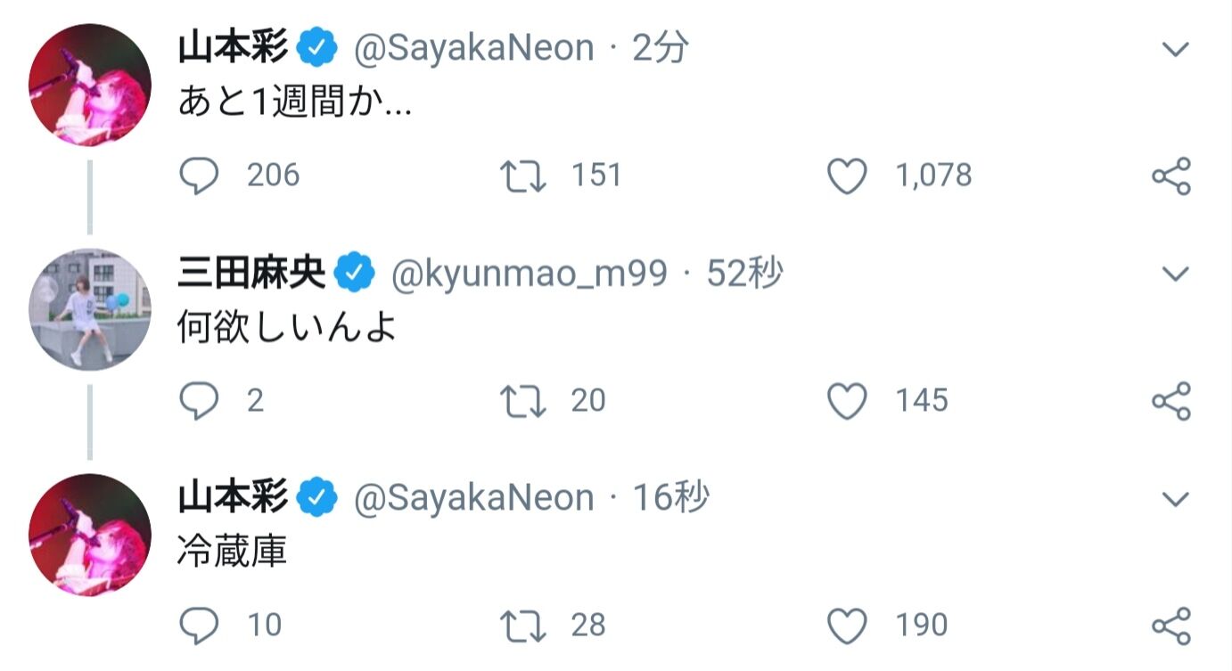Open the chevron menu on the 冷蔵庫 tweet
This screenshot has width=1232, height=671.
(1176, 498)
